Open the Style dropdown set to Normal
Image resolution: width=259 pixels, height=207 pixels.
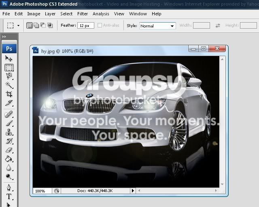(157, 26)
